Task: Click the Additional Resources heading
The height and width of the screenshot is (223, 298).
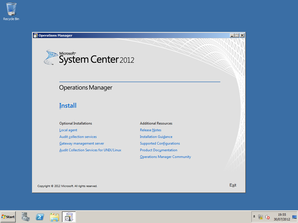Action: [x=156, y=123]
